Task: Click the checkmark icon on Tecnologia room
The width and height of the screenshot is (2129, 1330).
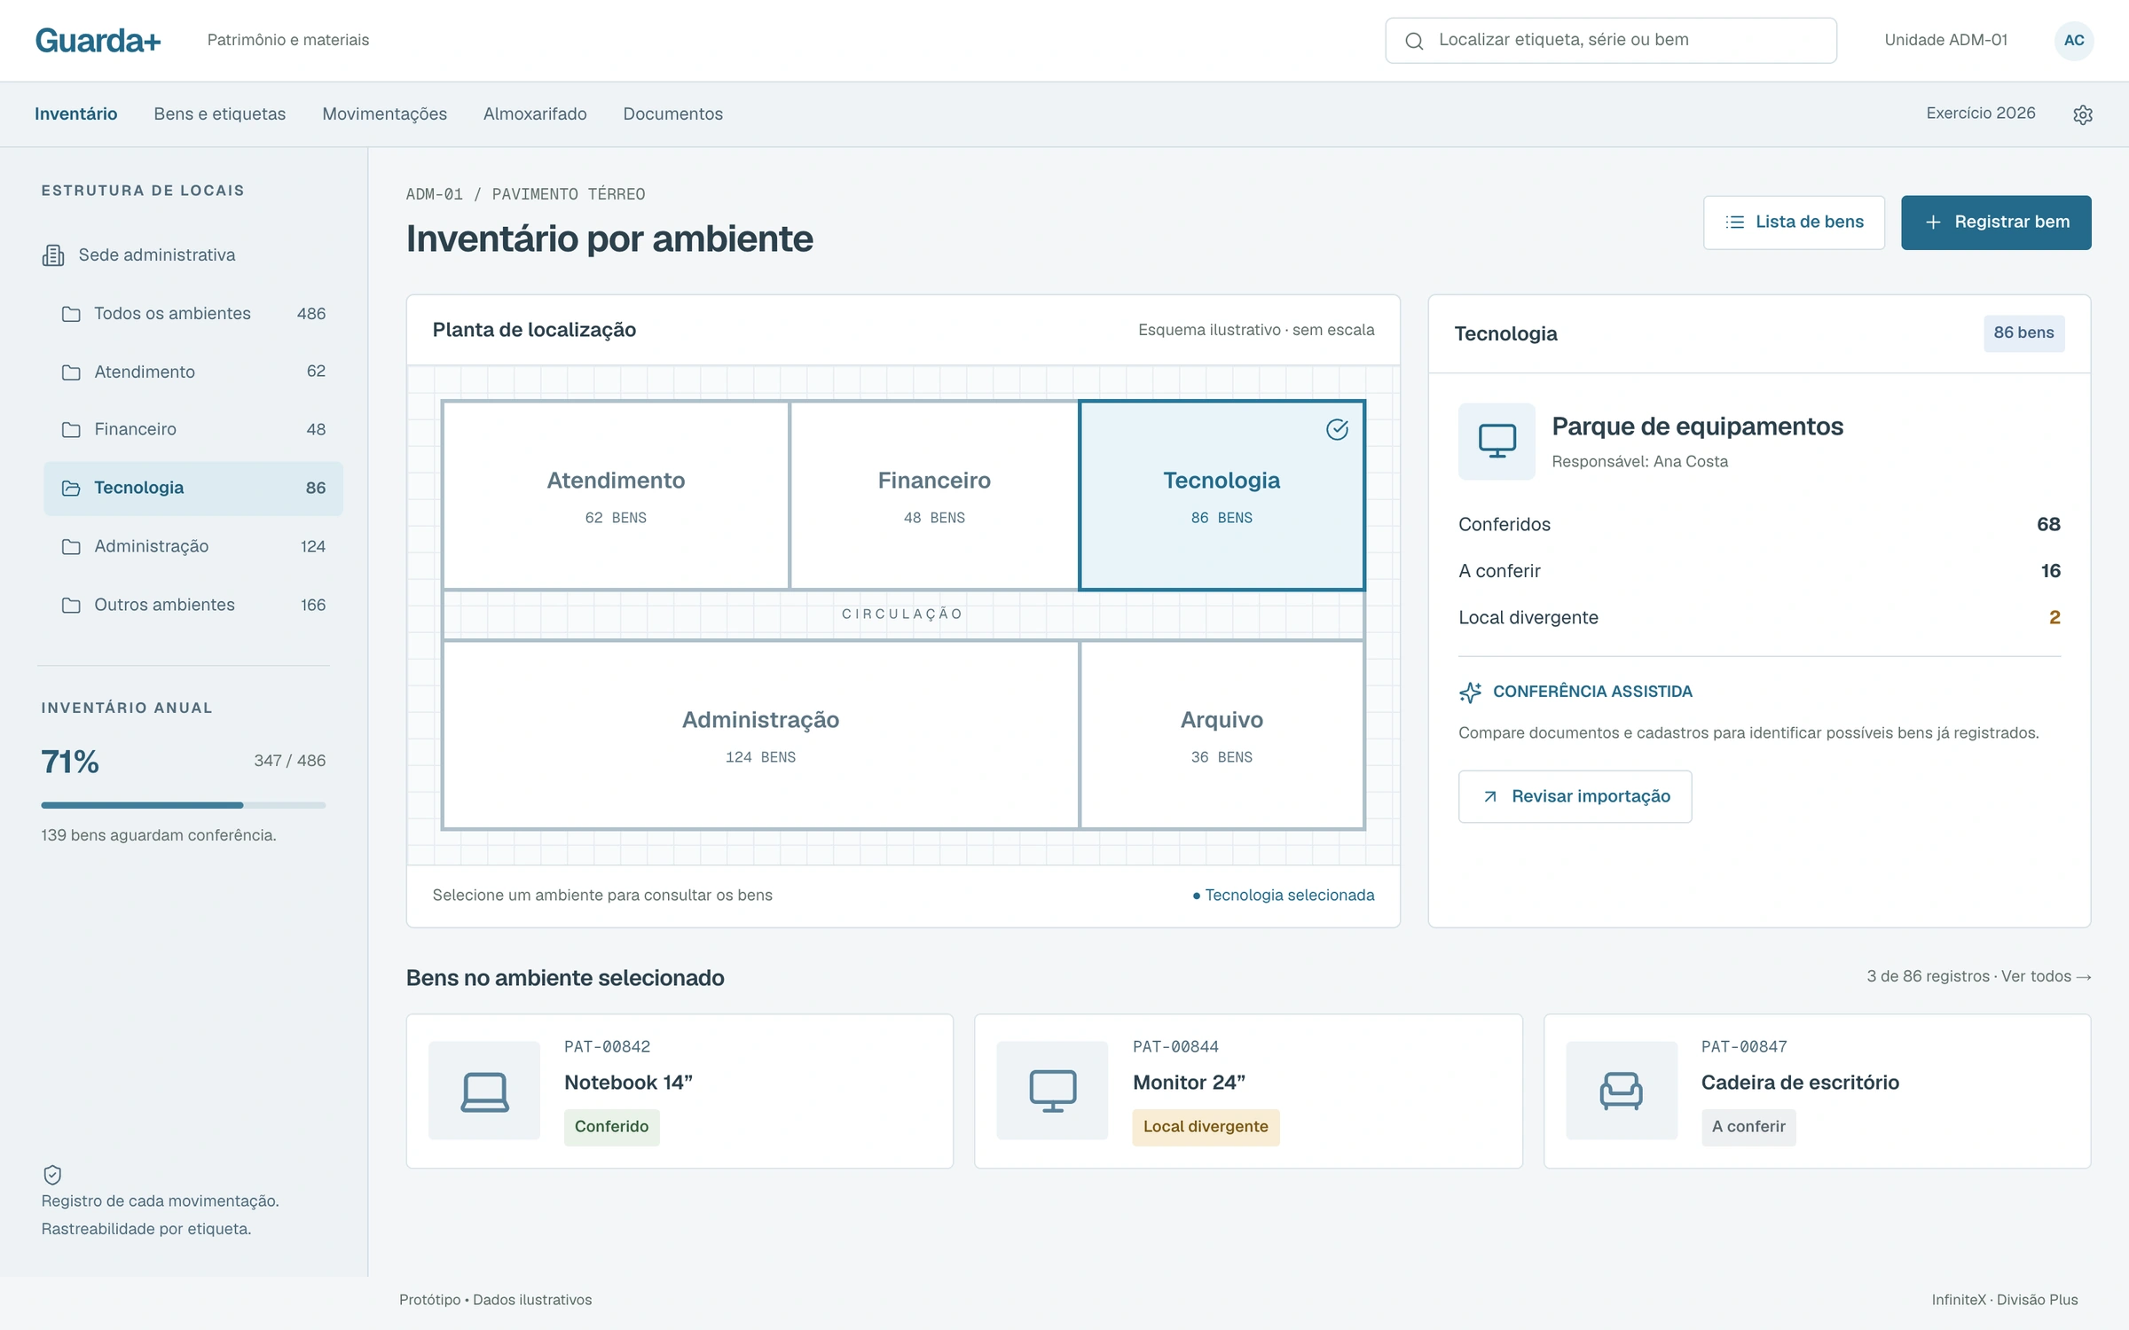Action: [x=1337, y=430]
